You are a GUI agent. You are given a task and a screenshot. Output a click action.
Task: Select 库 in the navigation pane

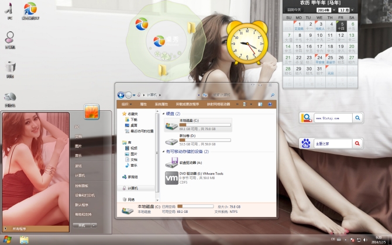click(x=129, y=142)
